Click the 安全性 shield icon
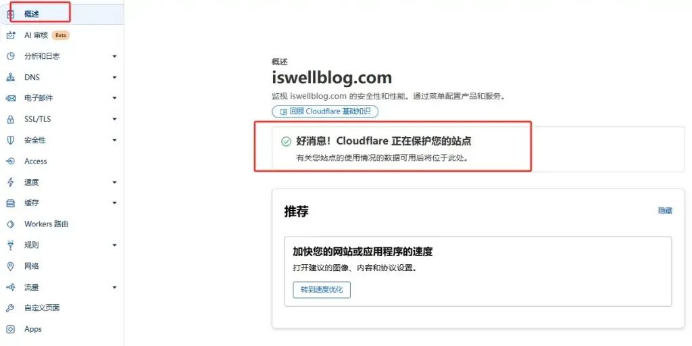 (11, 141)
